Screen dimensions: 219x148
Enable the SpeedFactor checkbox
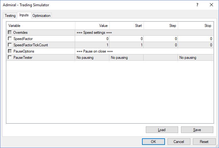click(10, 39)
